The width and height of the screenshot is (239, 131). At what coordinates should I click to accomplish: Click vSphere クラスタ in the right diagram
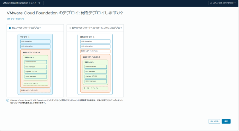[96, 76]
